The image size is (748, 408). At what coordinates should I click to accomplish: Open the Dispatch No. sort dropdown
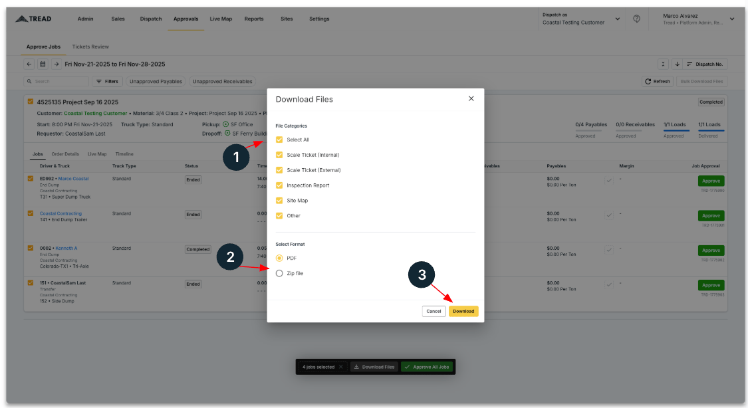pos(705,64)
